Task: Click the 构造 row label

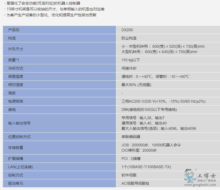Action: click(x=12, y=38)
